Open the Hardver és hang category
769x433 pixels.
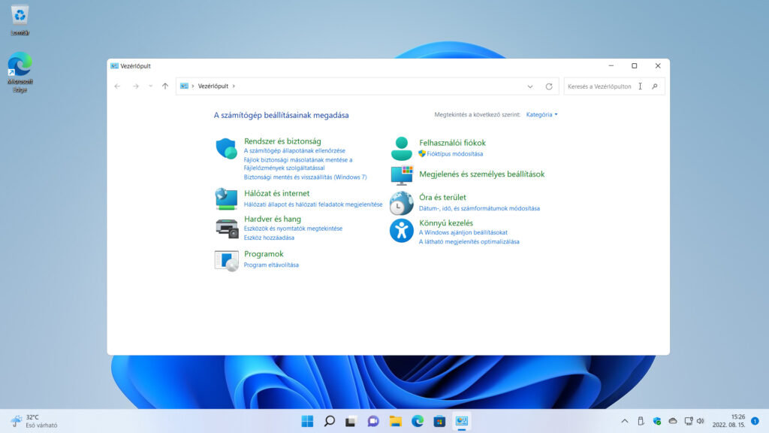coord(272,219)
